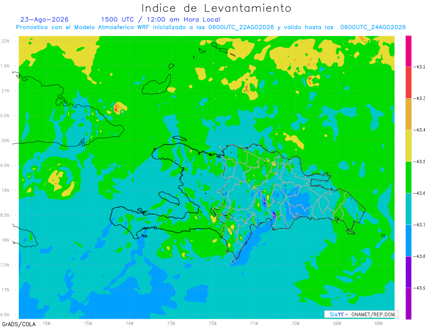This screenshot has width=425, height=328.
Task: Click the '68W' longitude label
Action: click(x=379, y=323)
